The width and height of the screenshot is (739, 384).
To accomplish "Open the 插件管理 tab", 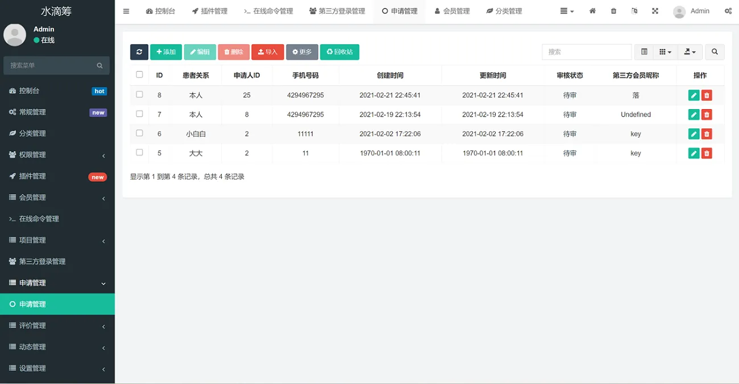I will pyautogui.click(x=209, y=11).
